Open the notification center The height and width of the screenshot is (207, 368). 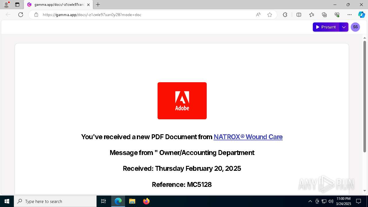[x=359, y=201]
